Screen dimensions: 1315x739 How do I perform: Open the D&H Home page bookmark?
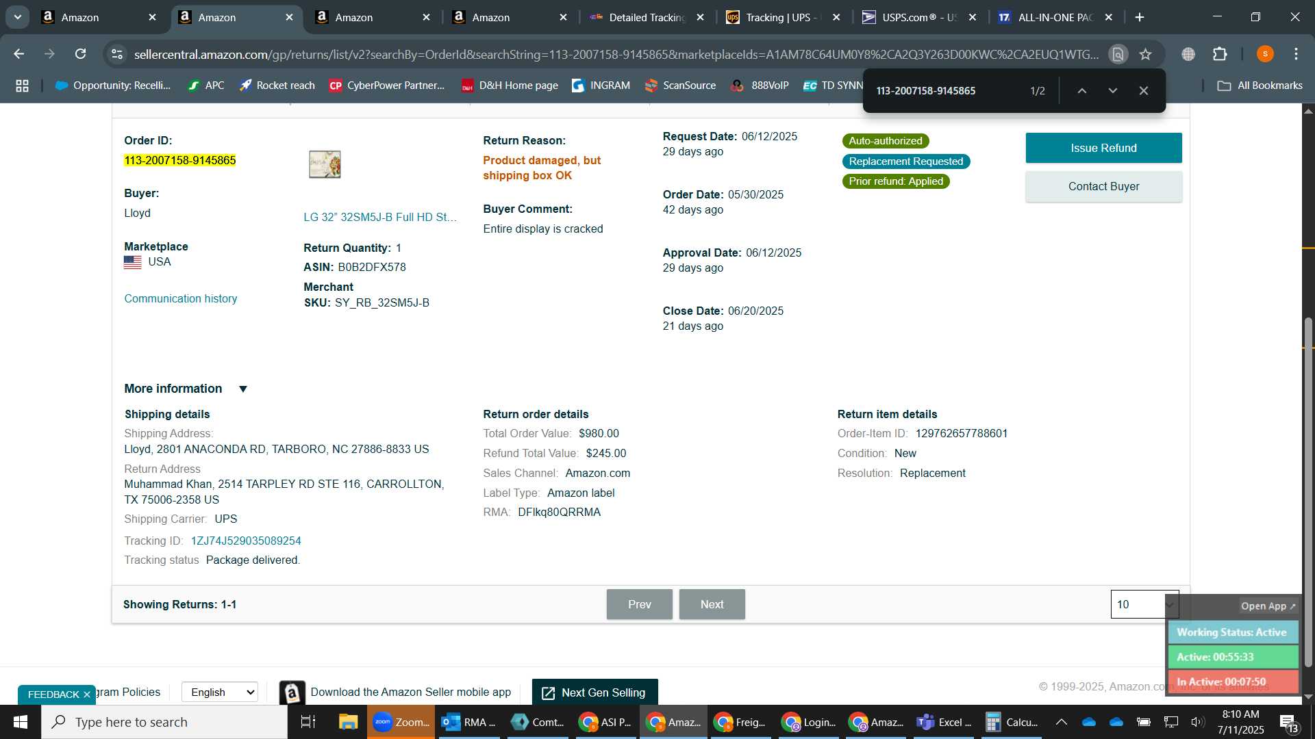tap(510, 86)
